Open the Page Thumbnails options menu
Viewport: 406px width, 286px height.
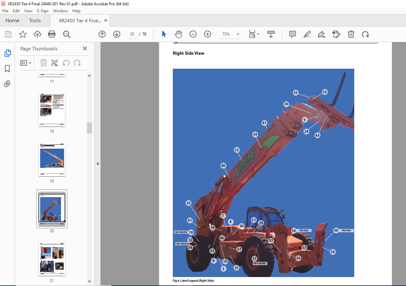[x=26, y=63]
